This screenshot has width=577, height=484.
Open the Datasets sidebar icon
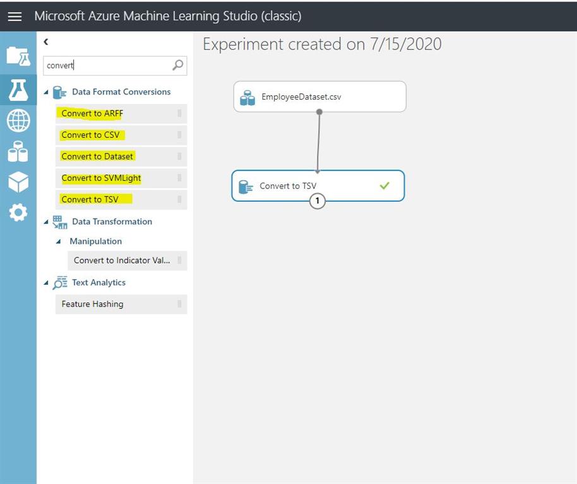click(18, 151)
